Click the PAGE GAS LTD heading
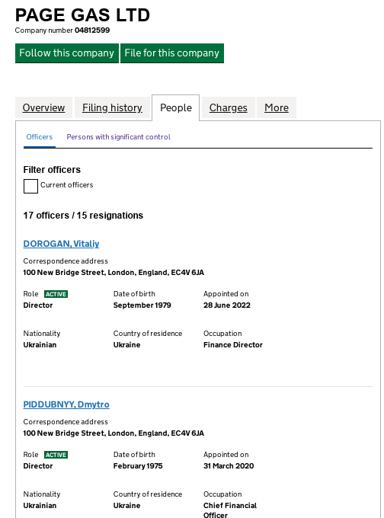Screen dimensions: 384x518 [x=82, y=15]
